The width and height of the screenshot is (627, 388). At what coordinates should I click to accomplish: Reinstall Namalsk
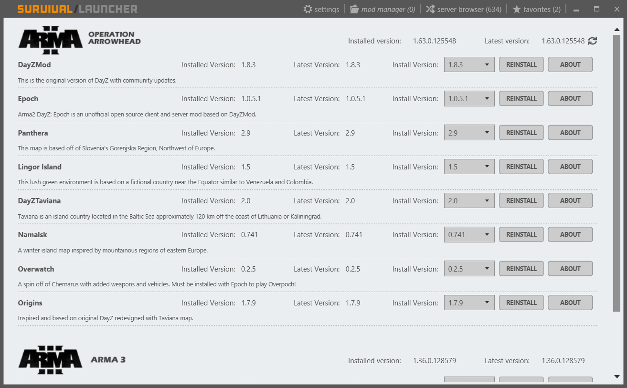521,234
